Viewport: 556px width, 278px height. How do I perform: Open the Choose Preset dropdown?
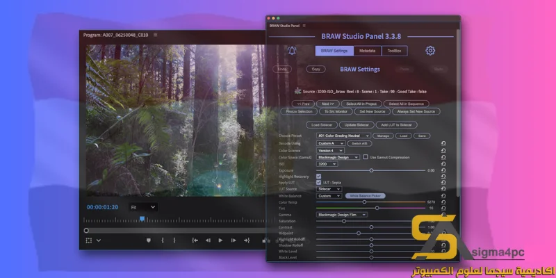point(343,136)
